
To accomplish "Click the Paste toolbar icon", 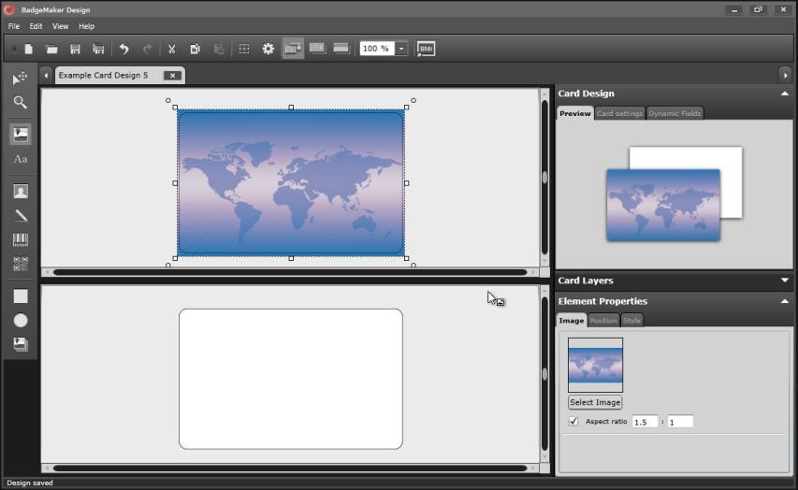I will (x=218, y=49).
